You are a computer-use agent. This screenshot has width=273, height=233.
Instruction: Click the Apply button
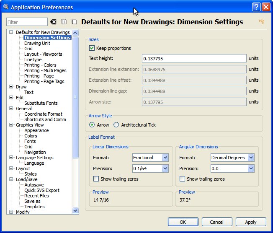250,222
